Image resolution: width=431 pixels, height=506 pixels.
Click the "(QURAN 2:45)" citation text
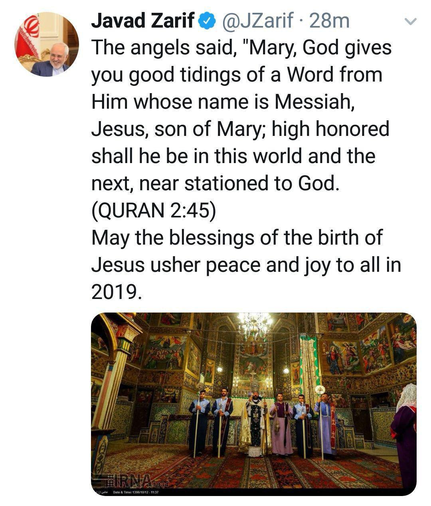pos(154,211)
